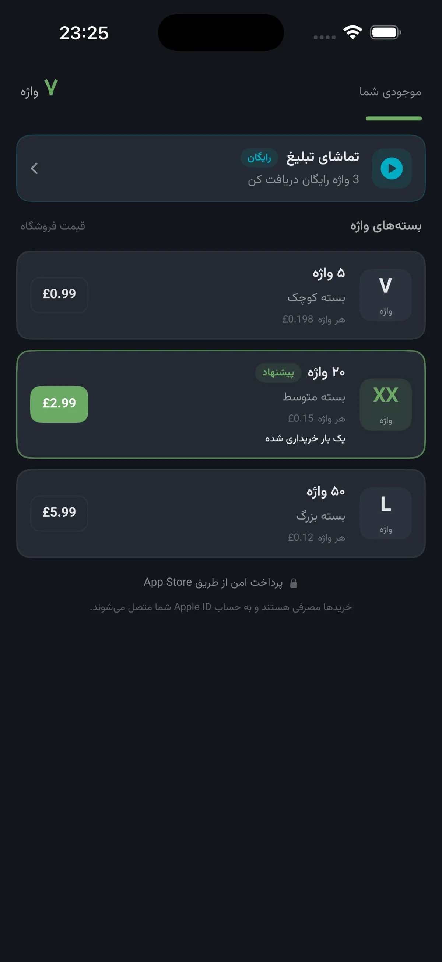Buy the 20-word pack for £2.99
The height and width of the screenshot is (962, 442).
59,404
